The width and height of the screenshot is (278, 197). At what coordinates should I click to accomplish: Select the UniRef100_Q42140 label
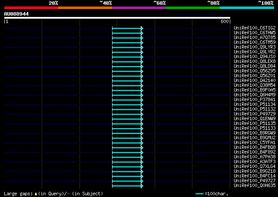coord(255,81)
